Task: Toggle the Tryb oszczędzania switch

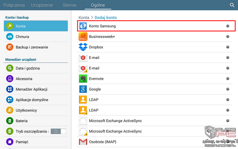Action: [58, 132]
